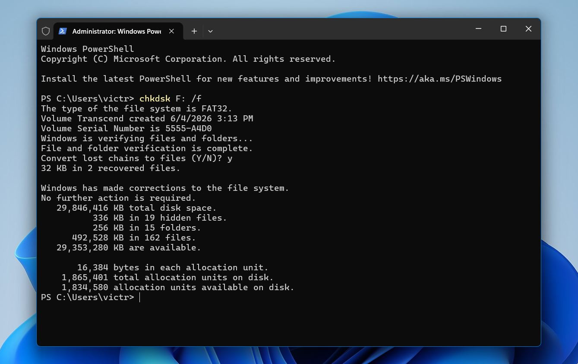Image resolution: width=578 pixels, height=364 pixels.
Task: Click '336 KB in 19 hidden files.'
Action: 160,218
